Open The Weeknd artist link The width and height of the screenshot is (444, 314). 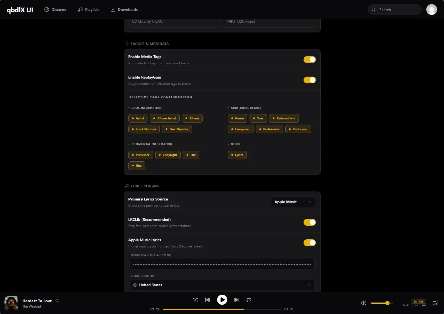click(x=32, y=306)
